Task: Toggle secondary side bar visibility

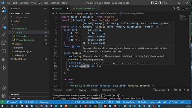Action: tap(160, 3)
